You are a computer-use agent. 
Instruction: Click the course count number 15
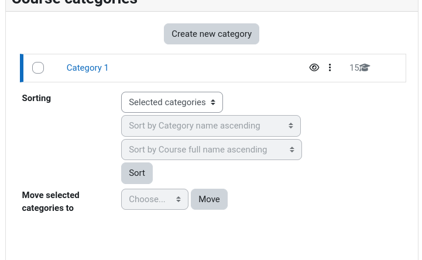[x=354, y=68]
